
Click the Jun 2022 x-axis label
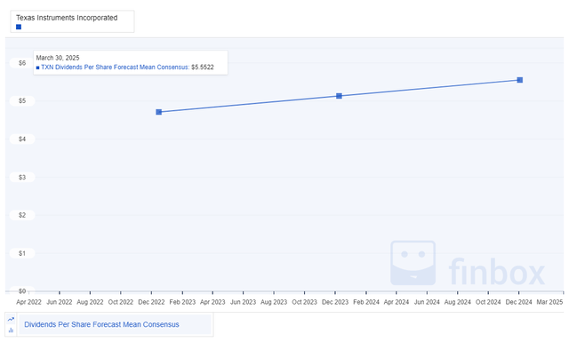click(x=60, y=302)
